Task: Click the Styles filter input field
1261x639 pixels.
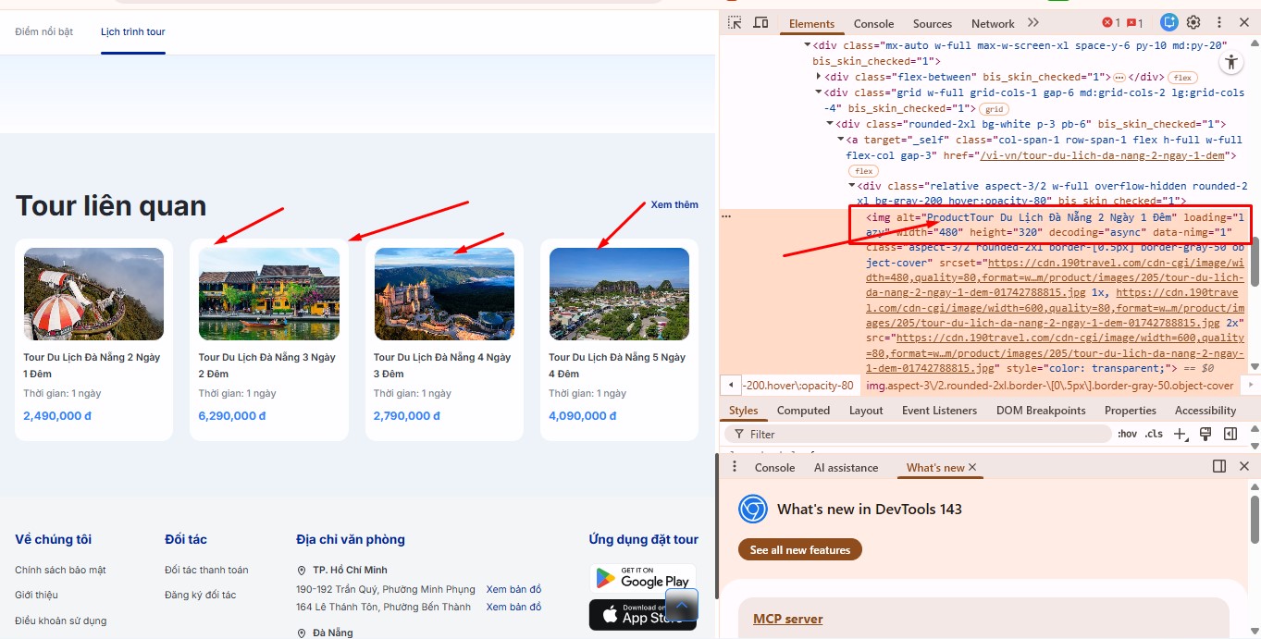Action: click(x=925, y=434)
